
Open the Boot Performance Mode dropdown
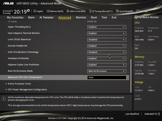(x=107, y=71)
